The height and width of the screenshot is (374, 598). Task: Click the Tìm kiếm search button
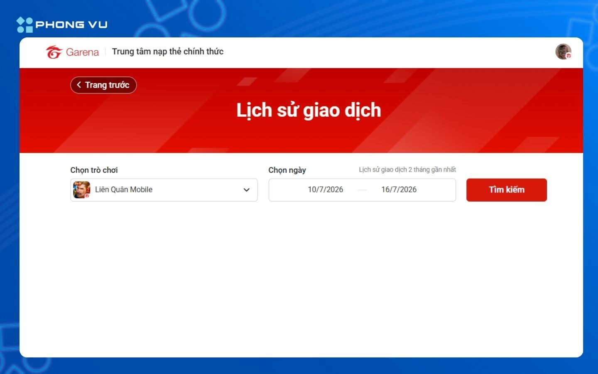[507, 190]
